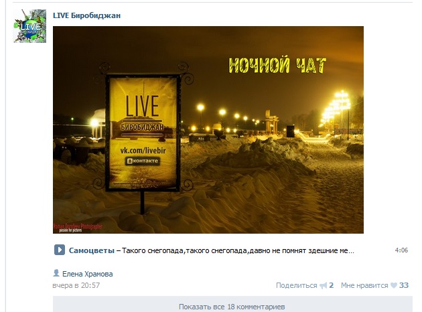Toggle the heart like icon
The height and width of the screenshot is (312, 422).
point(394,285)
